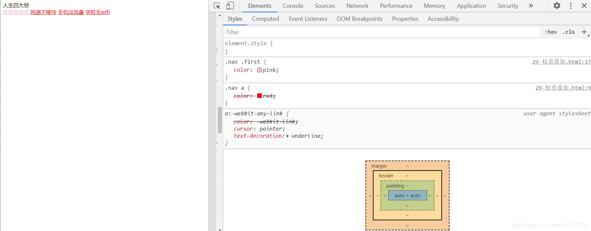Open the Performance tab

point(396,6)
